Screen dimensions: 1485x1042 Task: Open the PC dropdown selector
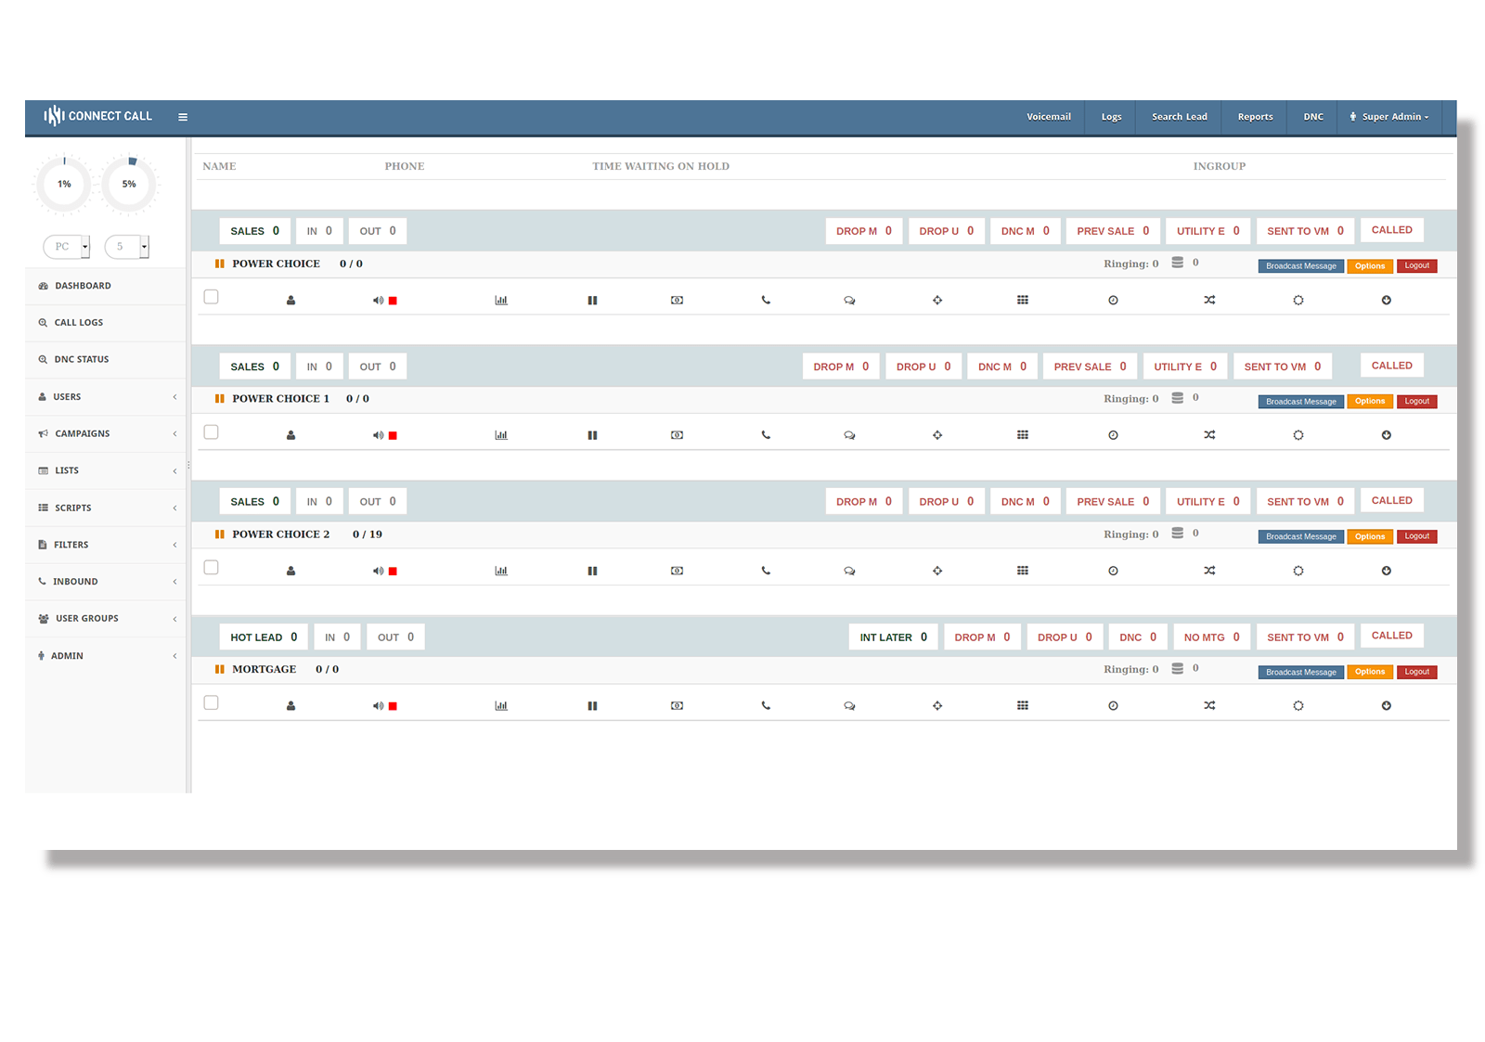point(66,247)
